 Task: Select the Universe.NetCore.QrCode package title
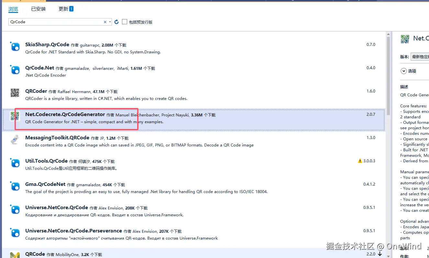(x=57, y=208)
